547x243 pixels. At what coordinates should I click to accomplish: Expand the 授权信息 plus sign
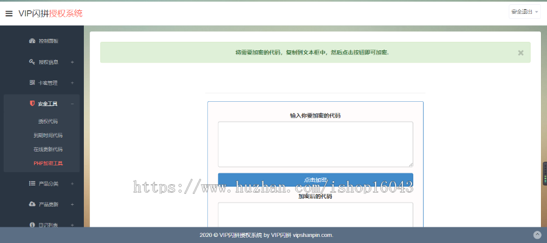[72, 62]
